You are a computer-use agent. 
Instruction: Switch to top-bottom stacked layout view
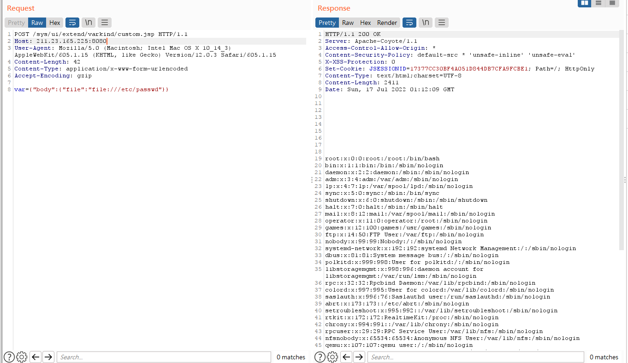pos(598,3)
